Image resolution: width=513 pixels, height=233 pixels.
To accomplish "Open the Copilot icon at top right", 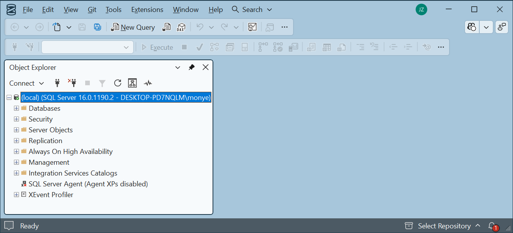I will pyautogui.click(x=472, y=27).
